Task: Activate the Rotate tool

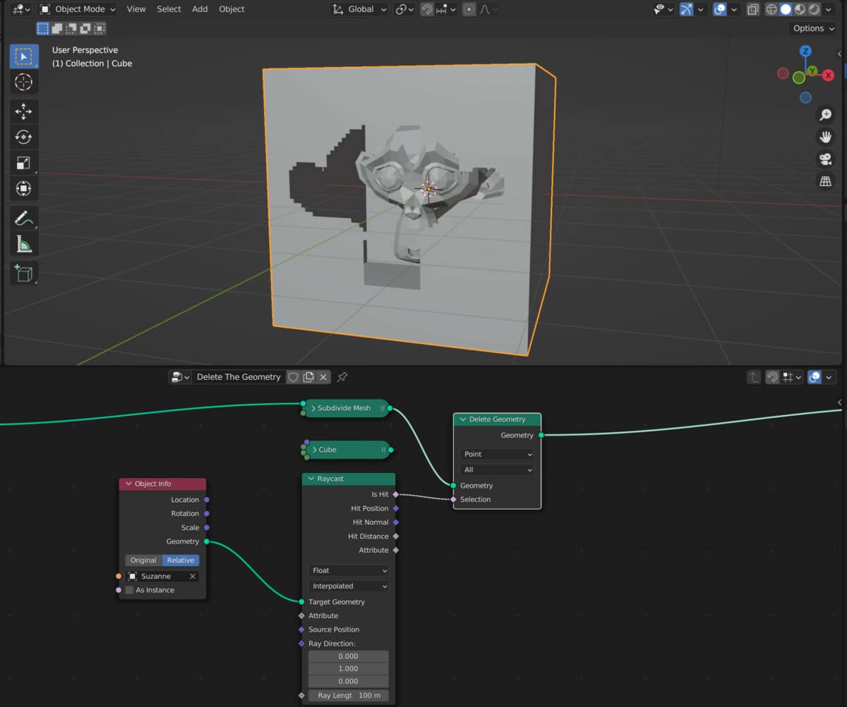Action: pos(23,137)
